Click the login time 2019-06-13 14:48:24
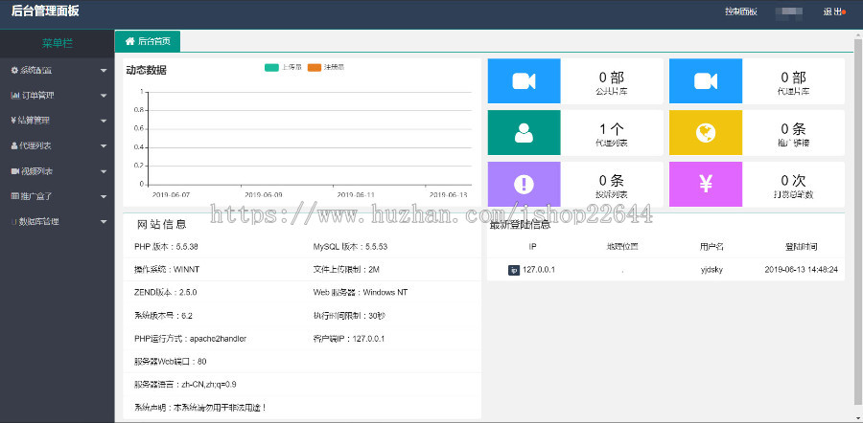Image resolution: width=863 pixels, height=423 pixels. tap(802, 270)
